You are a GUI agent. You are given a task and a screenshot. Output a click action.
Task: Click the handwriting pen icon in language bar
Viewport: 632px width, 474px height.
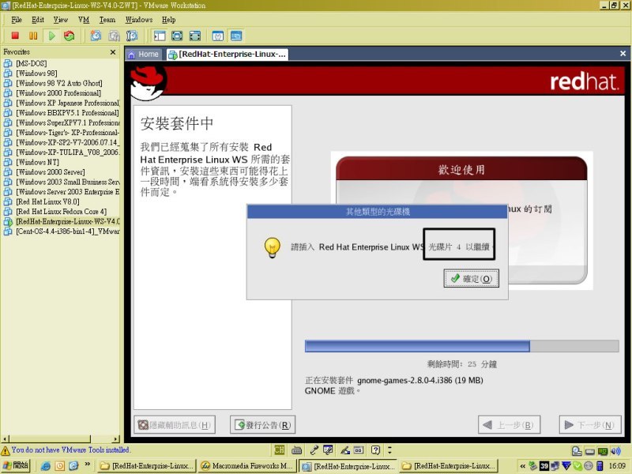(x=345, y=450)
